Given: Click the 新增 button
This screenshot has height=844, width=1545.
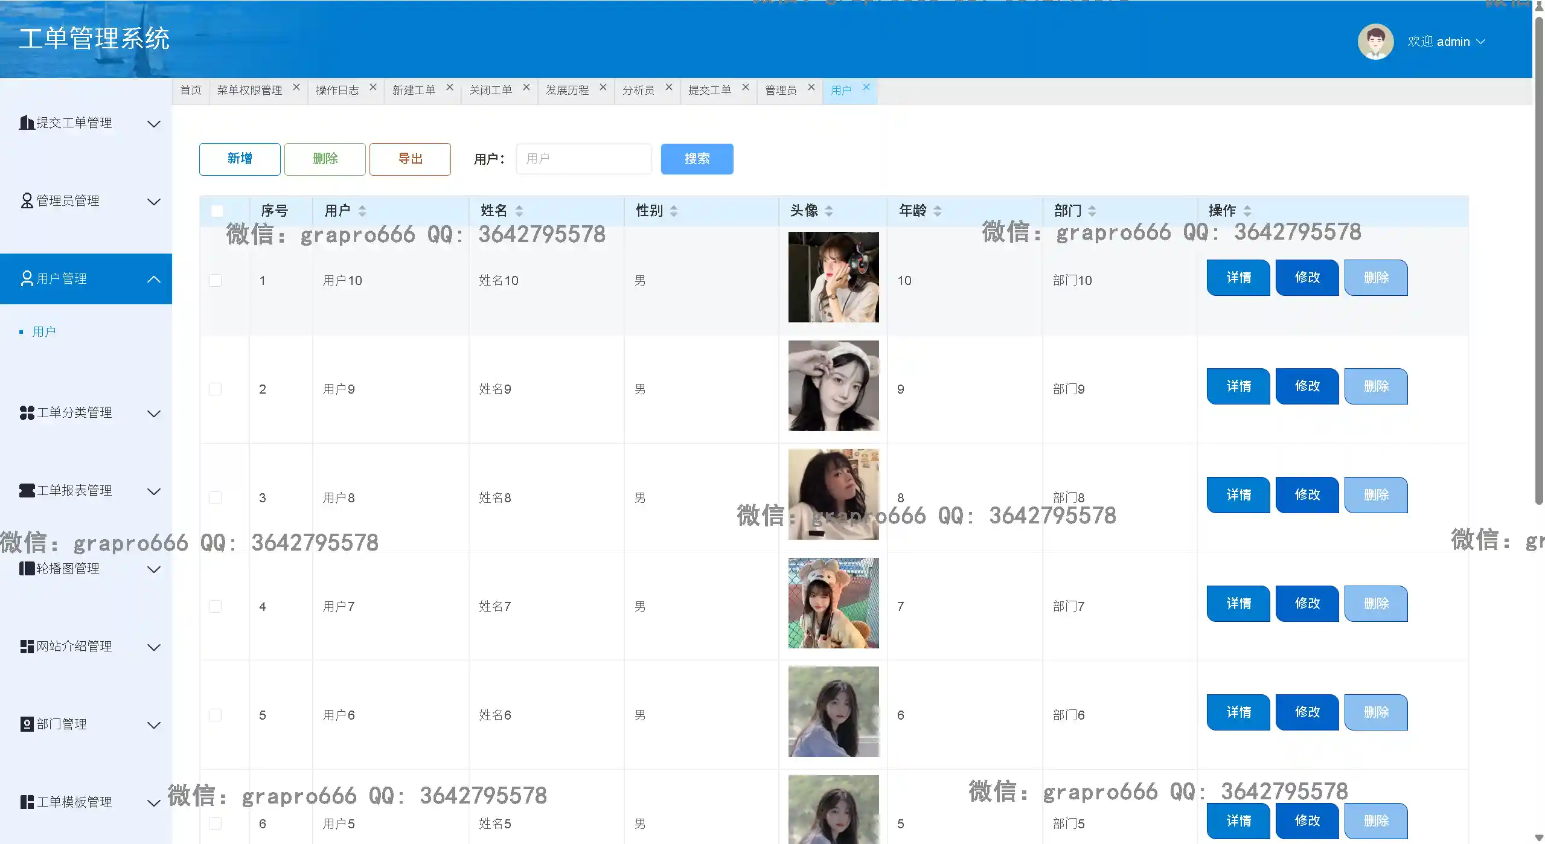Looking at the screenshot, I should point(239,159).
